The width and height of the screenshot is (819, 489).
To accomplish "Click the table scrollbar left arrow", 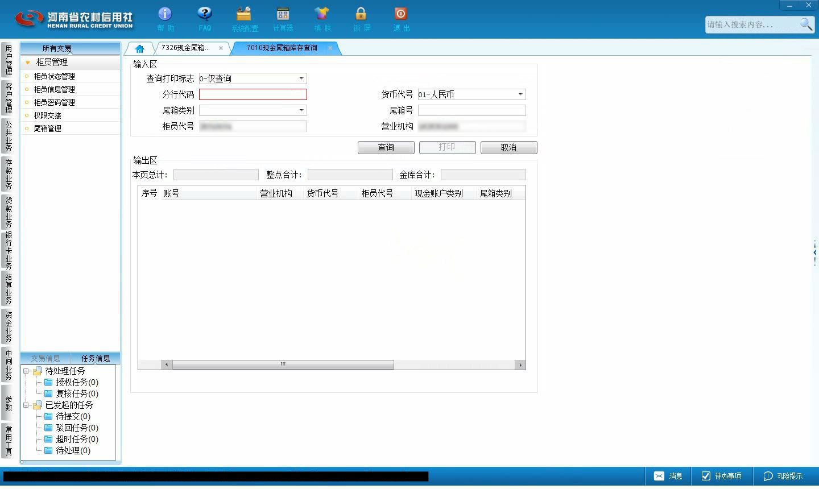I will (x=166, y=364).
